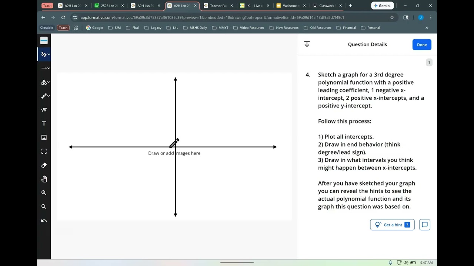Expand the line tool options arrow

coord(49,68)
